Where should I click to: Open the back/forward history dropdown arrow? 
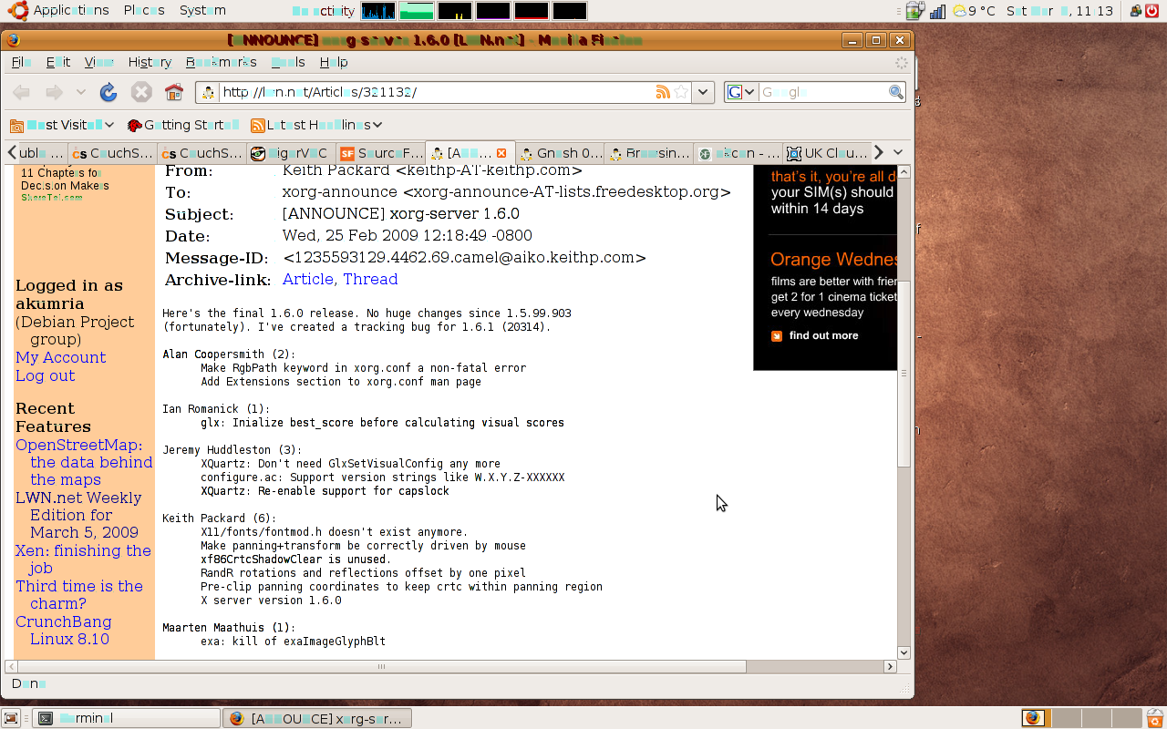pos(80,92)
